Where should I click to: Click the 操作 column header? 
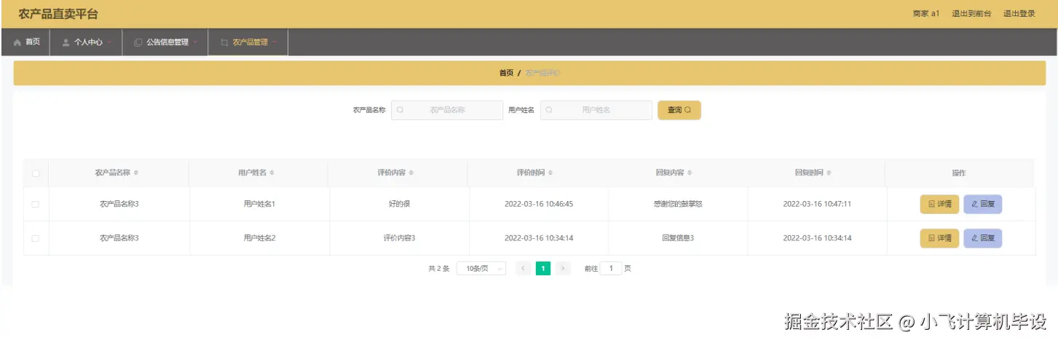click(x=959, y=173)
